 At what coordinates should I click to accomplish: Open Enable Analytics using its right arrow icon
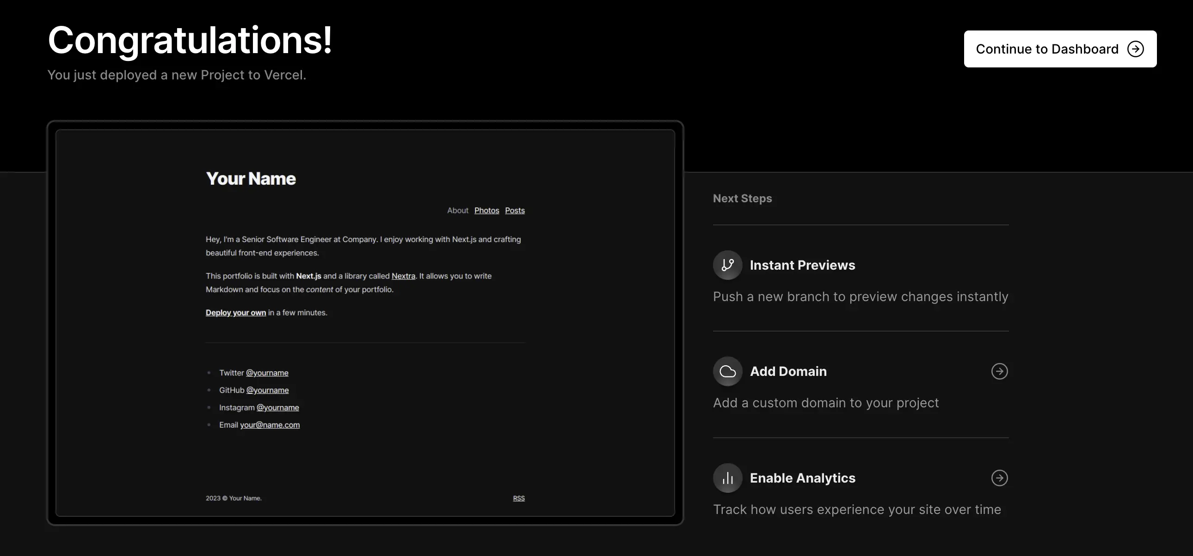999,478
